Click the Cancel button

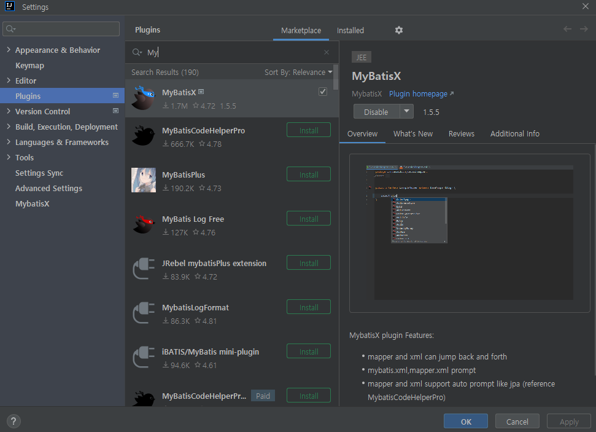517,422
